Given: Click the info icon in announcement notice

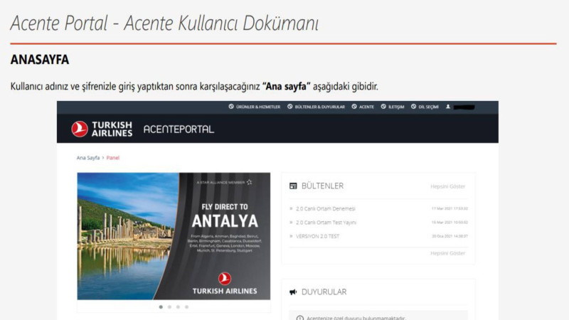Looking at the screenshot, I should (x=299, y=318).
